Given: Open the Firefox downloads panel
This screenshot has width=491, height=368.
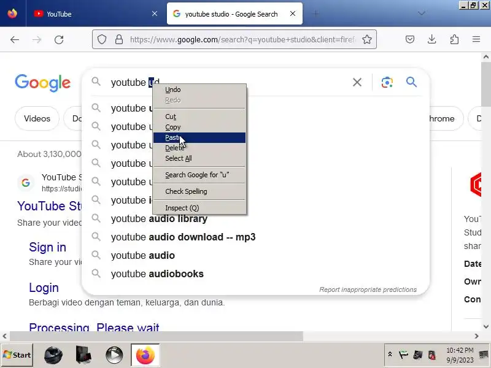Looking at the screenshot, I should pos(432,39).
